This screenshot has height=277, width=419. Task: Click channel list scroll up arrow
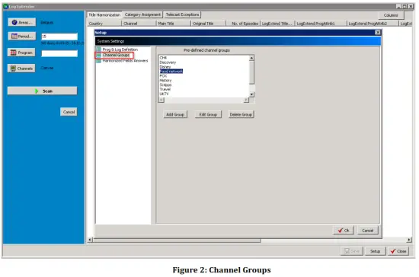click(251, 58)
